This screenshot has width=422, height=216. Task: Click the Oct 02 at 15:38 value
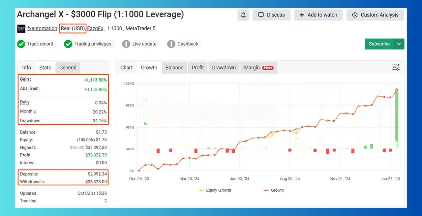[x=92, y=193]
